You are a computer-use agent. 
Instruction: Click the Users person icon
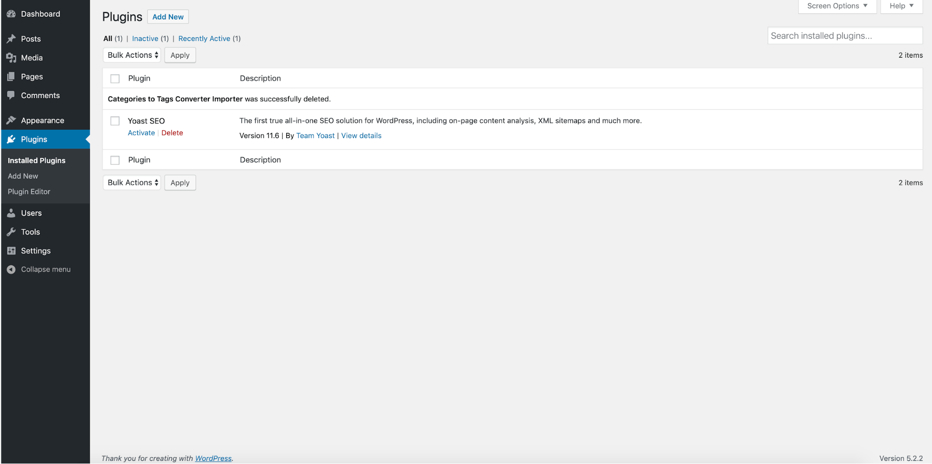[x=11, y=213]
